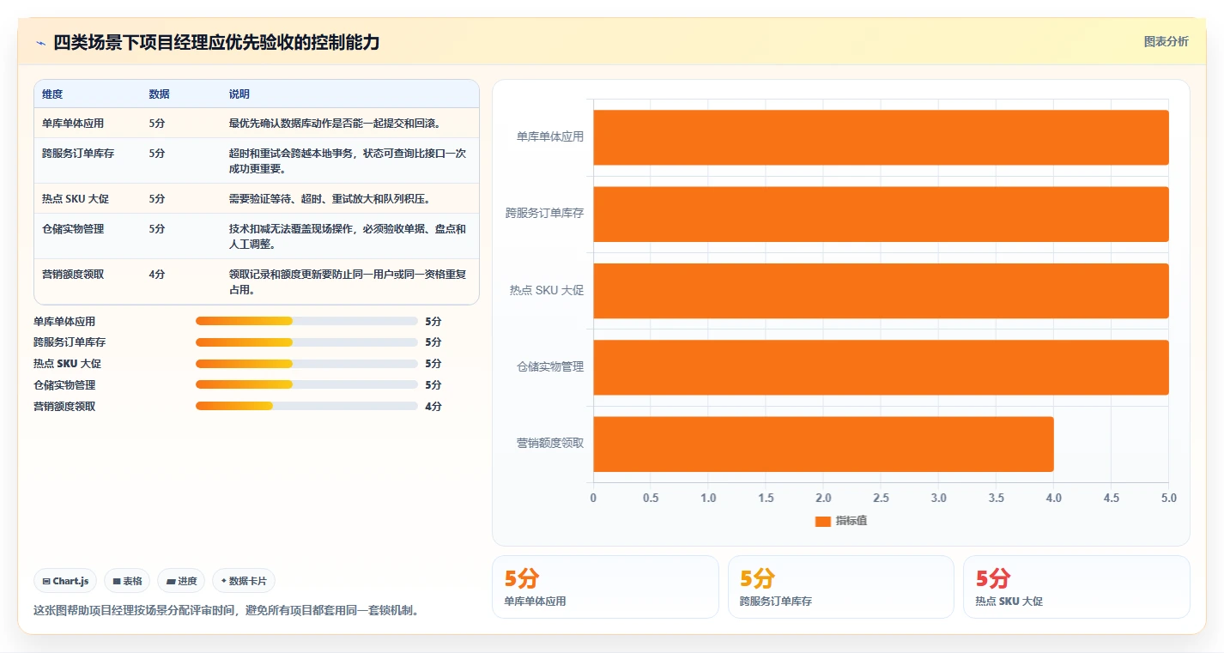Select the 表格 tag chip
The height and width of the screenshot is (653, 1224).
coord(127,581)
